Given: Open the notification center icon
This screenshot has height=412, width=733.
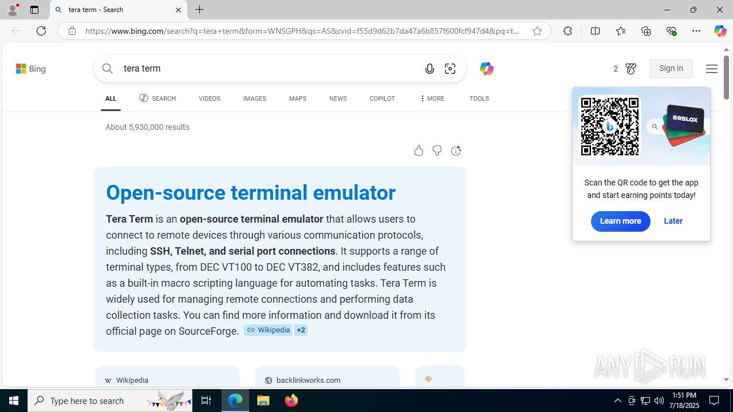Looking at the screenshot, I should click(x=714, y=401).
